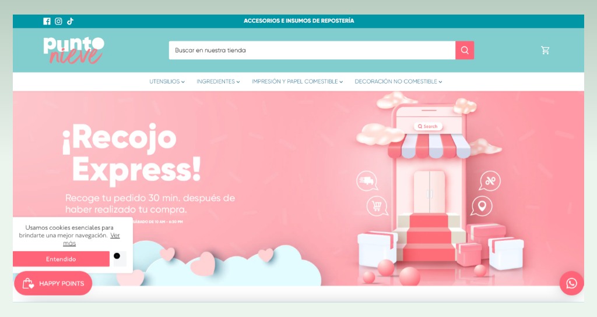Click 'ACCESORIOS E INSUMOS DE REPOSTERÍA' announcement
This screenshot has width=597, height=317.
[299, 21]
